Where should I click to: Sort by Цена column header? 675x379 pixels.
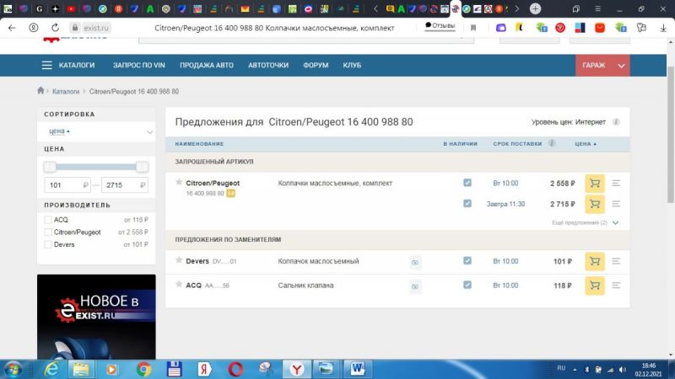(586, 144)
